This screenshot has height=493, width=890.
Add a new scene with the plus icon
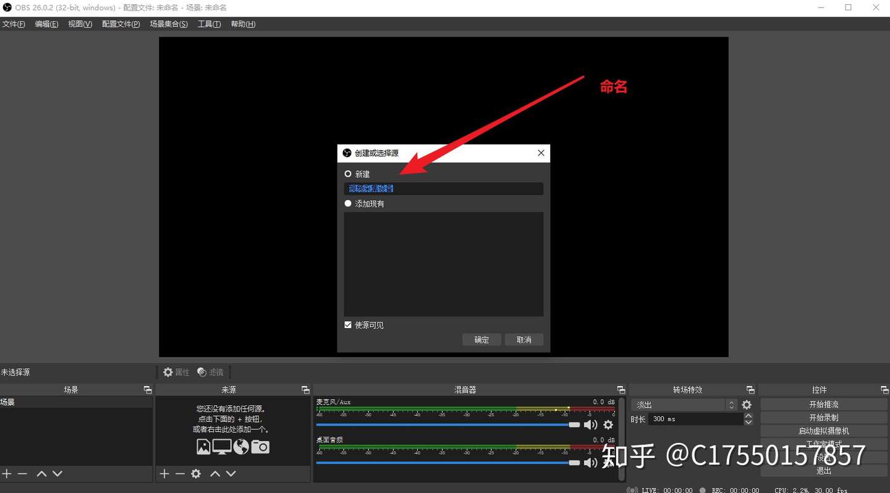coord(7,474)
